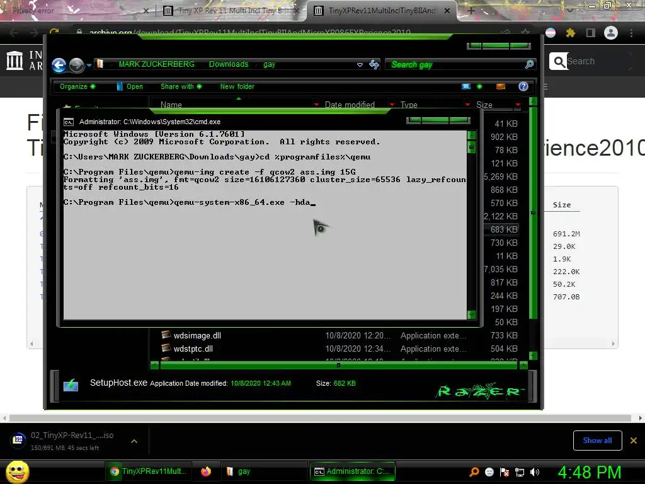Click the Chrome extensions puzzle icon
Viewport: 645px width, 484px height.
point(570,33)
